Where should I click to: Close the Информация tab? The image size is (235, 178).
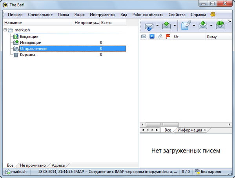(x=205, y=130)
